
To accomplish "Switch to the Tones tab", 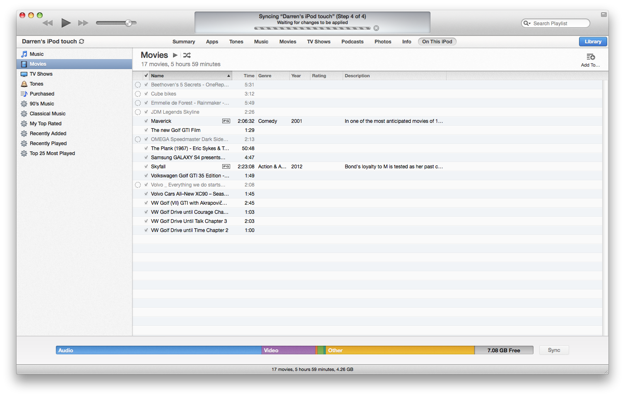I will point(236,42).
